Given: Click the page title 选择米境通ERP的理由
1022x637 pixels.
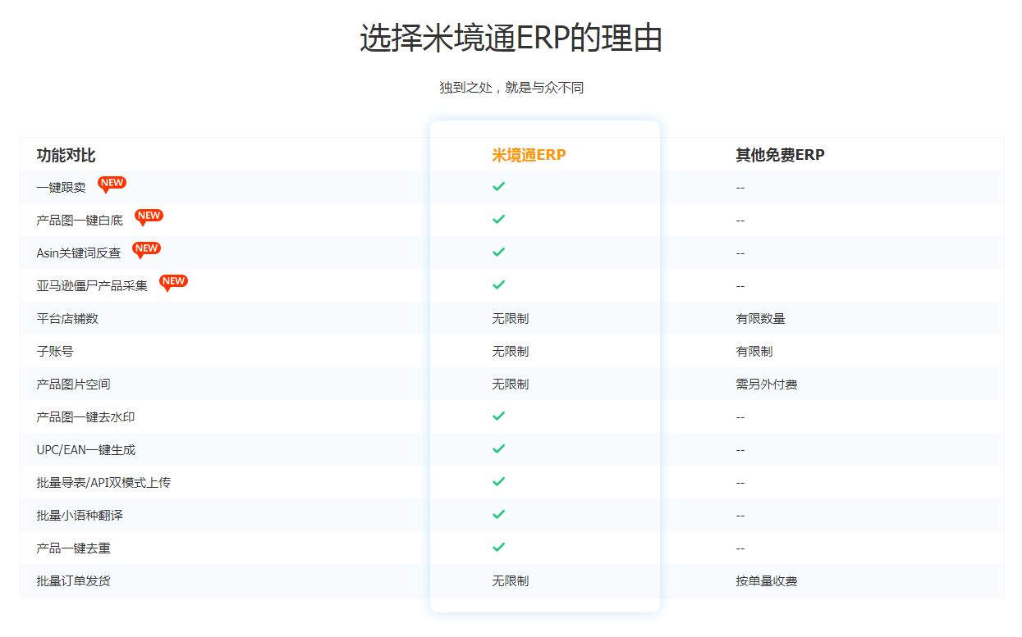Looking at the screenshot, I should pos(511,39).
